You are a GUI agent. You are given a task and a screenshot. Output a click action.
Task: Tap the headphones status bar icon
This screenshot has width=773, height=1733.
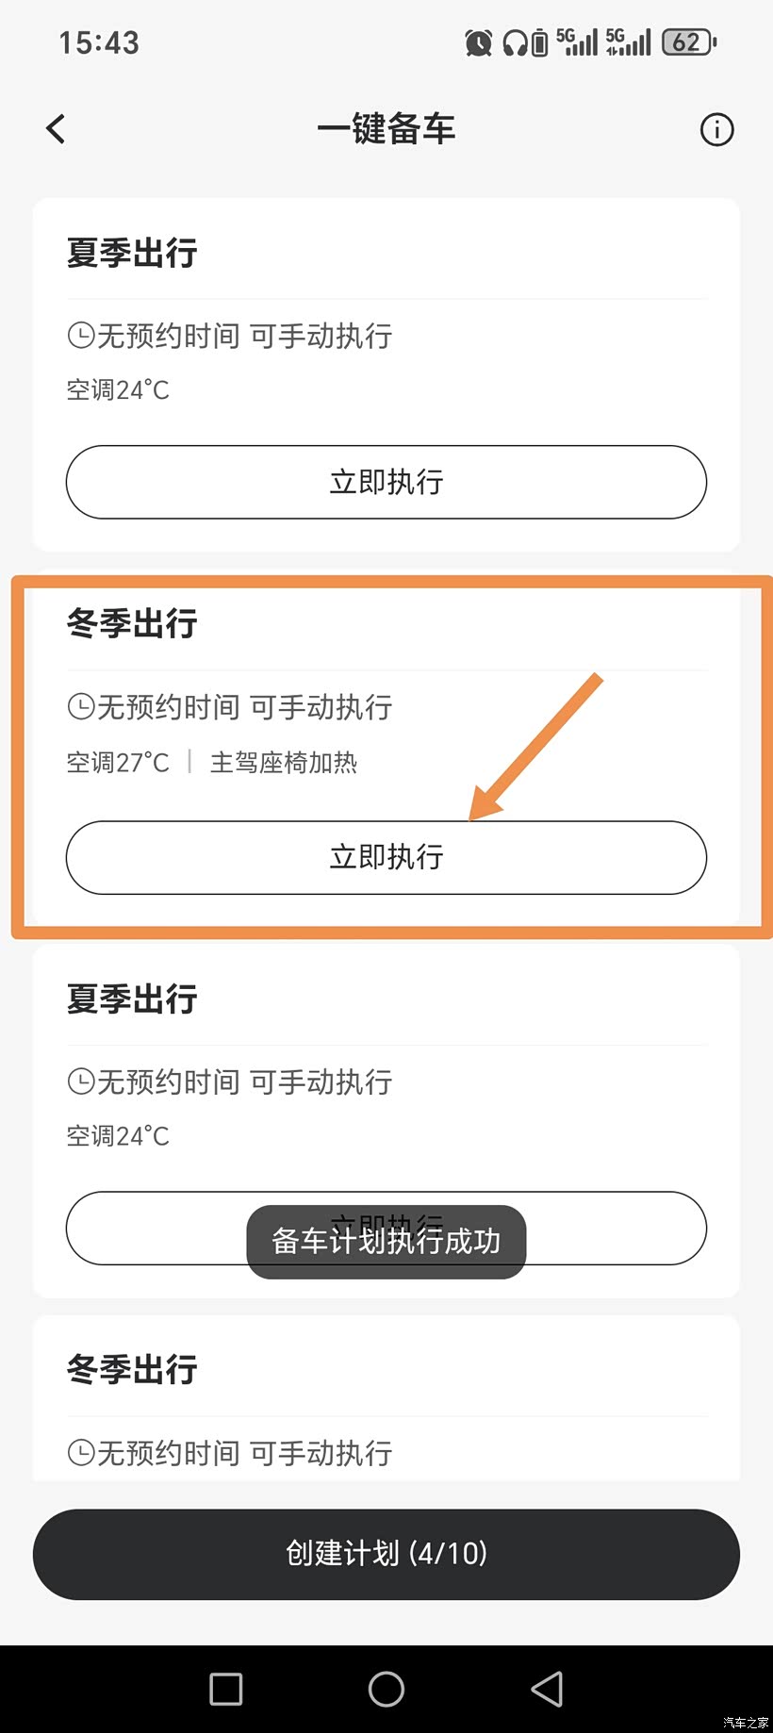tap(515, 42)
